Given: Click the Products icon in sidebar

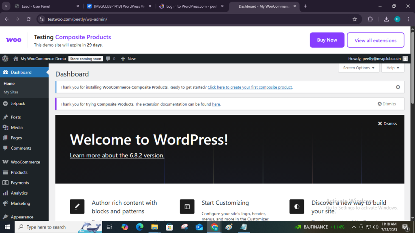Looking at the screenshot, I should pos(5,172).
